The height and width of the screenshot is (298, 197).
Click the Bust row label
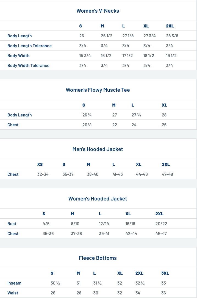point(12,224)
